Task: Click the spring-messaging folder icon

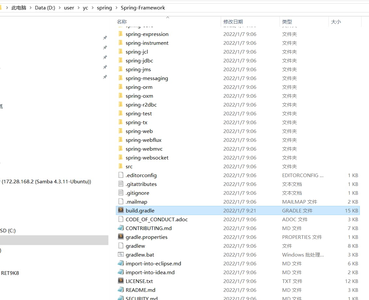Action: [x=120, y=78]
